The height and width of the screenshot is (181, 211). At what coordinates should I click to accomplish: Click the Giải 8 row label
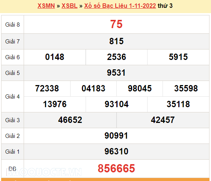click(x=12, y=25)
